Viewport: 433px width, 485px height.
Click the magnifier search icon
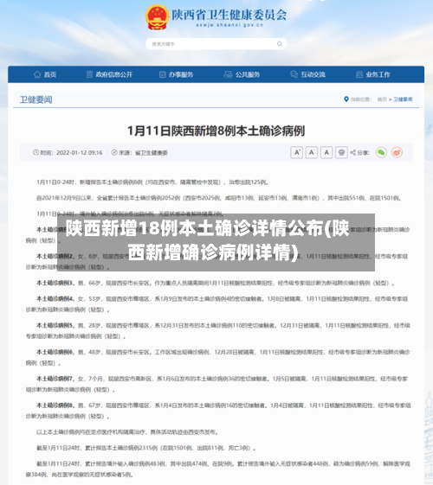pos(280,44)
